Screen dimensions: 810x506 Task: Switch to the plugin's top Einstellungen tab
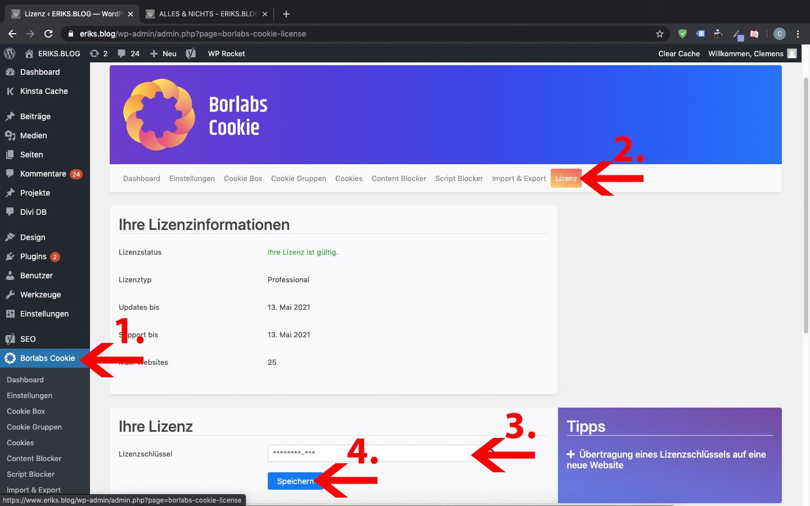[x=192, y=178]
